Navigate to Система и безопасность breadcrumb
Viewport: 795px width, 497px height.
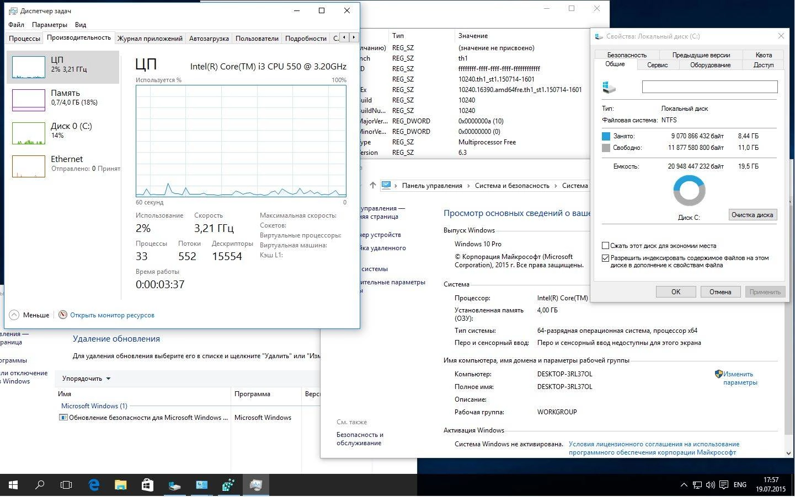[512, 186]
